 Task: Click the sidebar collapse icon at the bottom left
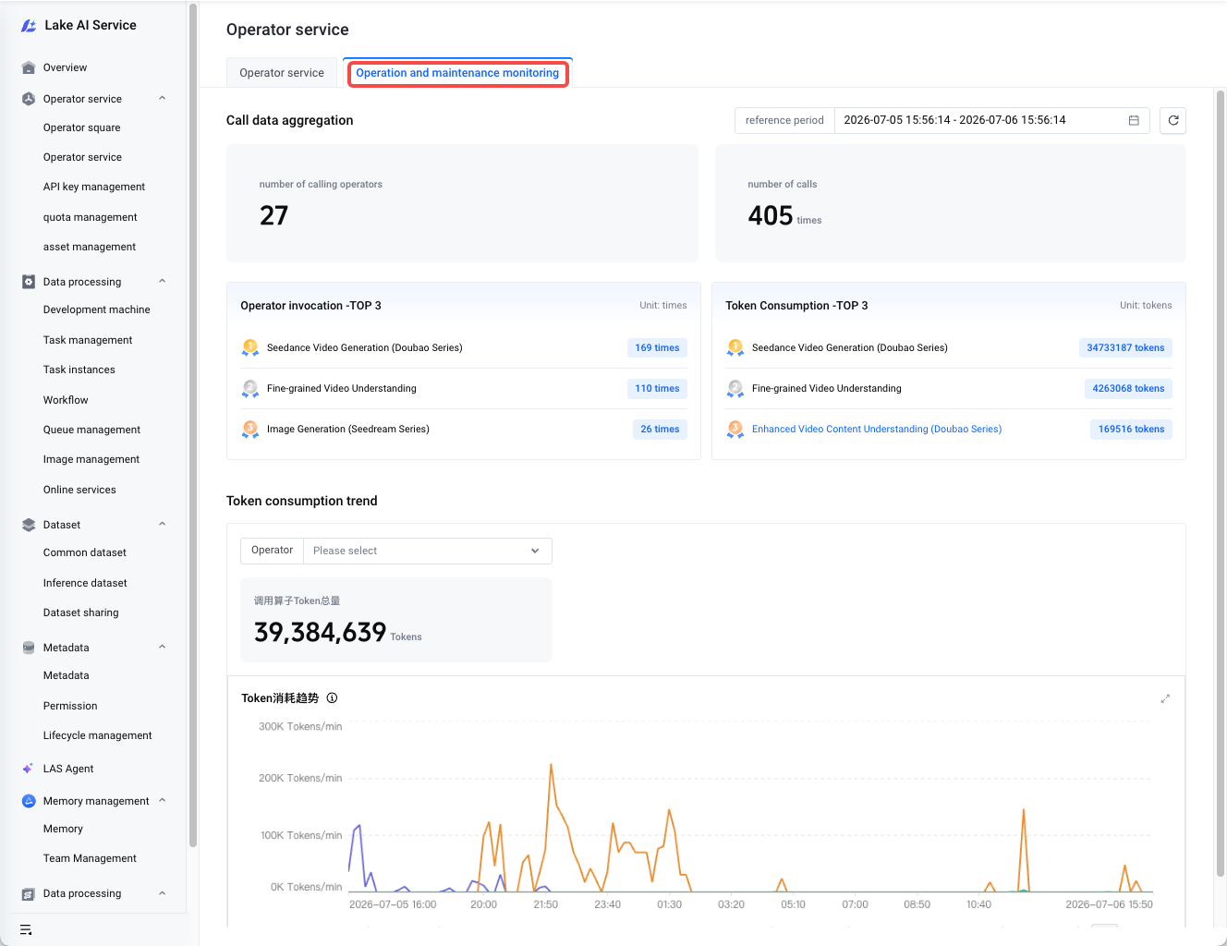tap(26, 929)
